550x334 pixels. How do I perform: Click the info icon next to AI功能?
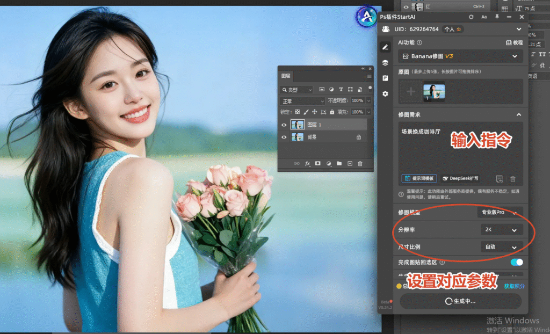[419, 42]
